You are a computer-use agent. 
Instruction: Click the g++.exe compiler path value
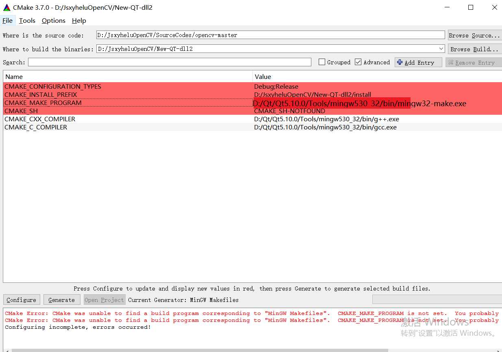pos(326,119)
